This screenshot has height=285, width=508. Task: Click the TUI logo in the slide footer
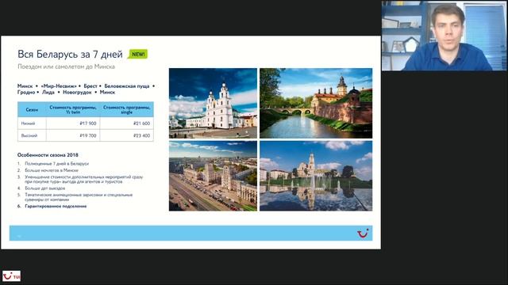tap(363, 233)
